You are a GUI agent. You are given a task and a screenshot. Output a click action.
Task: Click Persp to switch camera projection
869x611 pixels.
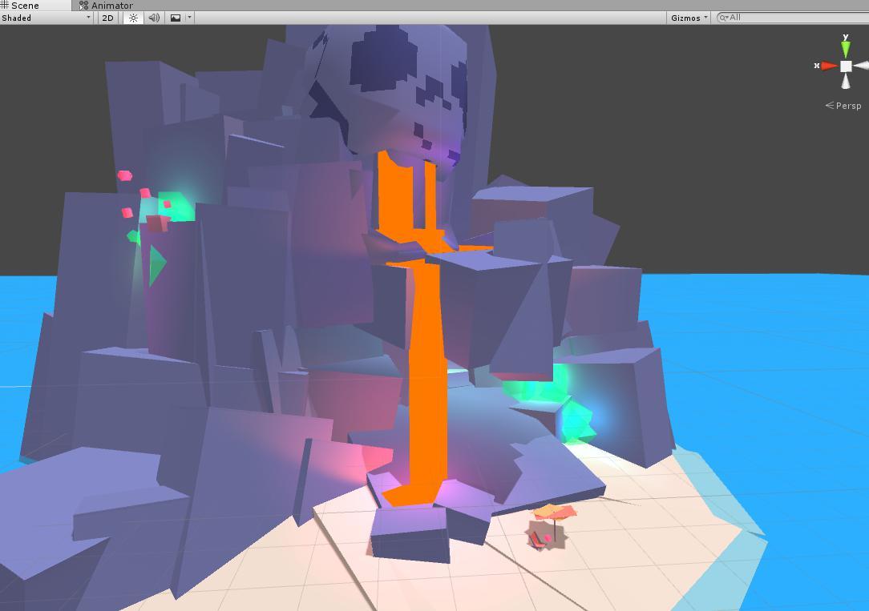848,105
